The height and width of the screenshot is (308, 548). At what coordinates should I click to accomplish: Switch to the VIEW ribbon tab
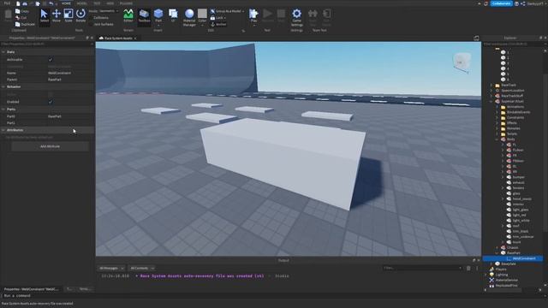tap(110, 3)
